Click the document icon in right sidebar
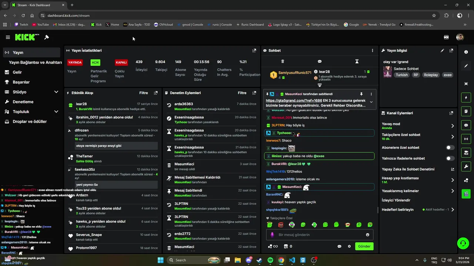 (466, 111)
